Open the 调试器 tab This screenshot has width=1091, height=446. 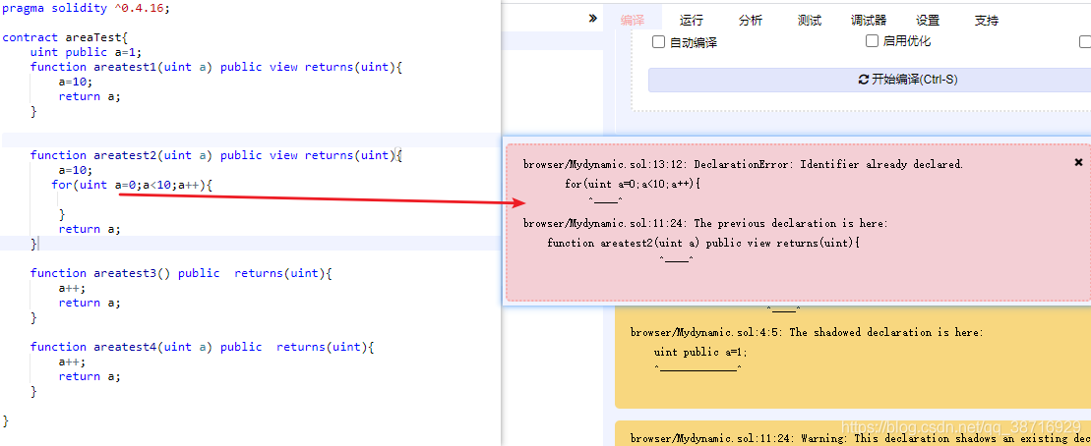pyautogui.click(x=869, y=21)
